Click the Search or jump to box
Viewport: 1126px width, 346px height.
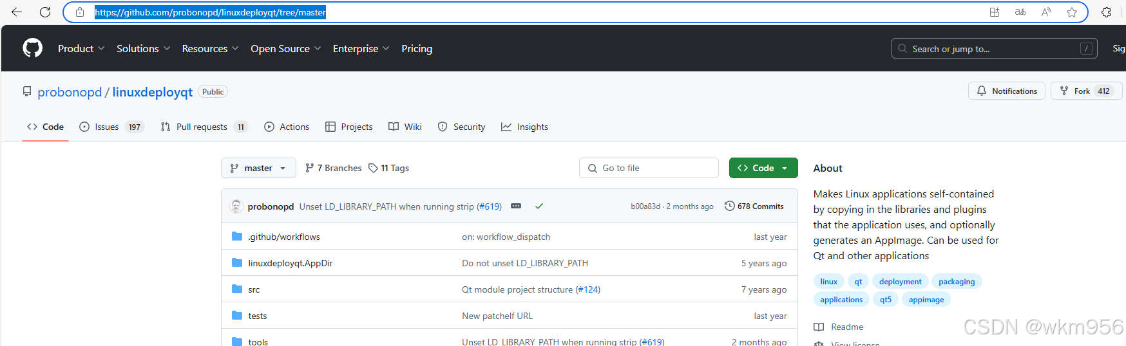coord(995,48)
